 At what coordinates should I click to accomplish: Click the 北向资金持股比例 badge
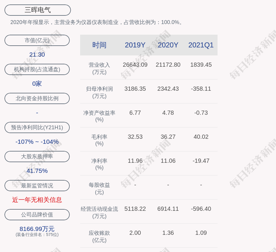[37, 98]
